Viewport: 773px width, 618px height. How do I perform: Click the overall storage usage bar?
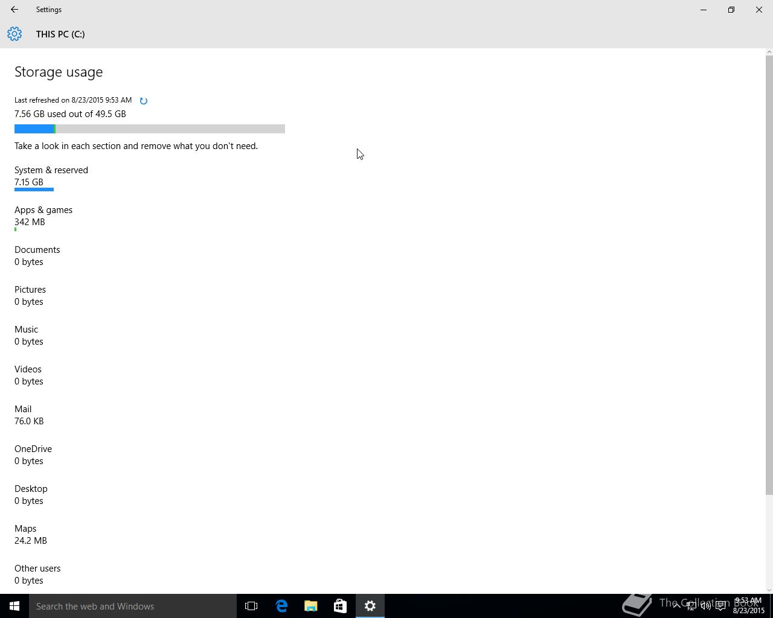coord(150,129)
